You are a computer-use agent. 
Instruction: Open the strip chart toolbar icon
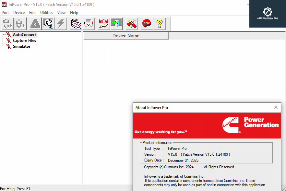pos(76,24)
